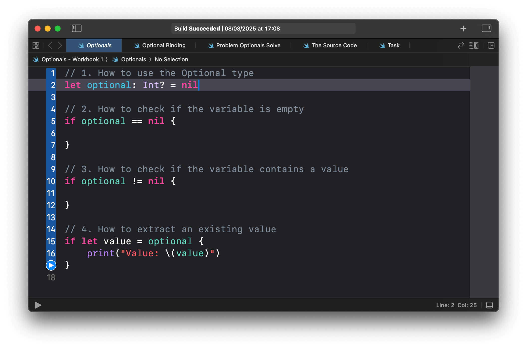Click line number 5 in gutter
527x349 pixels.
pyautogui.click(x=53, y=121)
